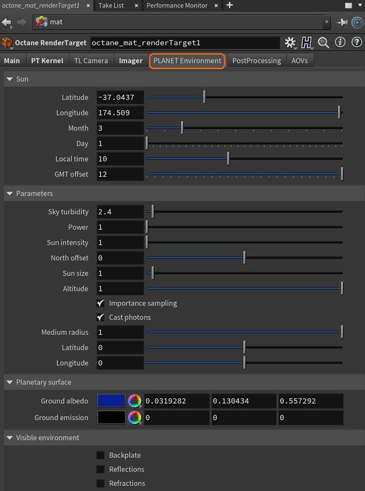Close the Performance Monitor tab
The width and height of the screenshot is (365, 491).
click(x=216, y=6)
